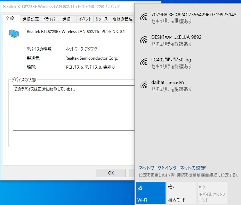Open the リソース tab
This screenshot has height=205, width=241.
pyautogui.click(x=102, y=19)
